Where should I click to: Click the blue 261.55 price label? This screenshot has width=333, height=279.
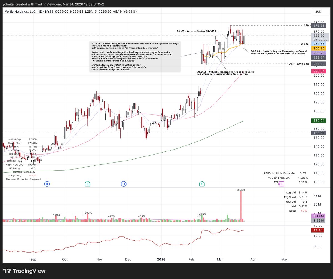[x=319, y=44]
